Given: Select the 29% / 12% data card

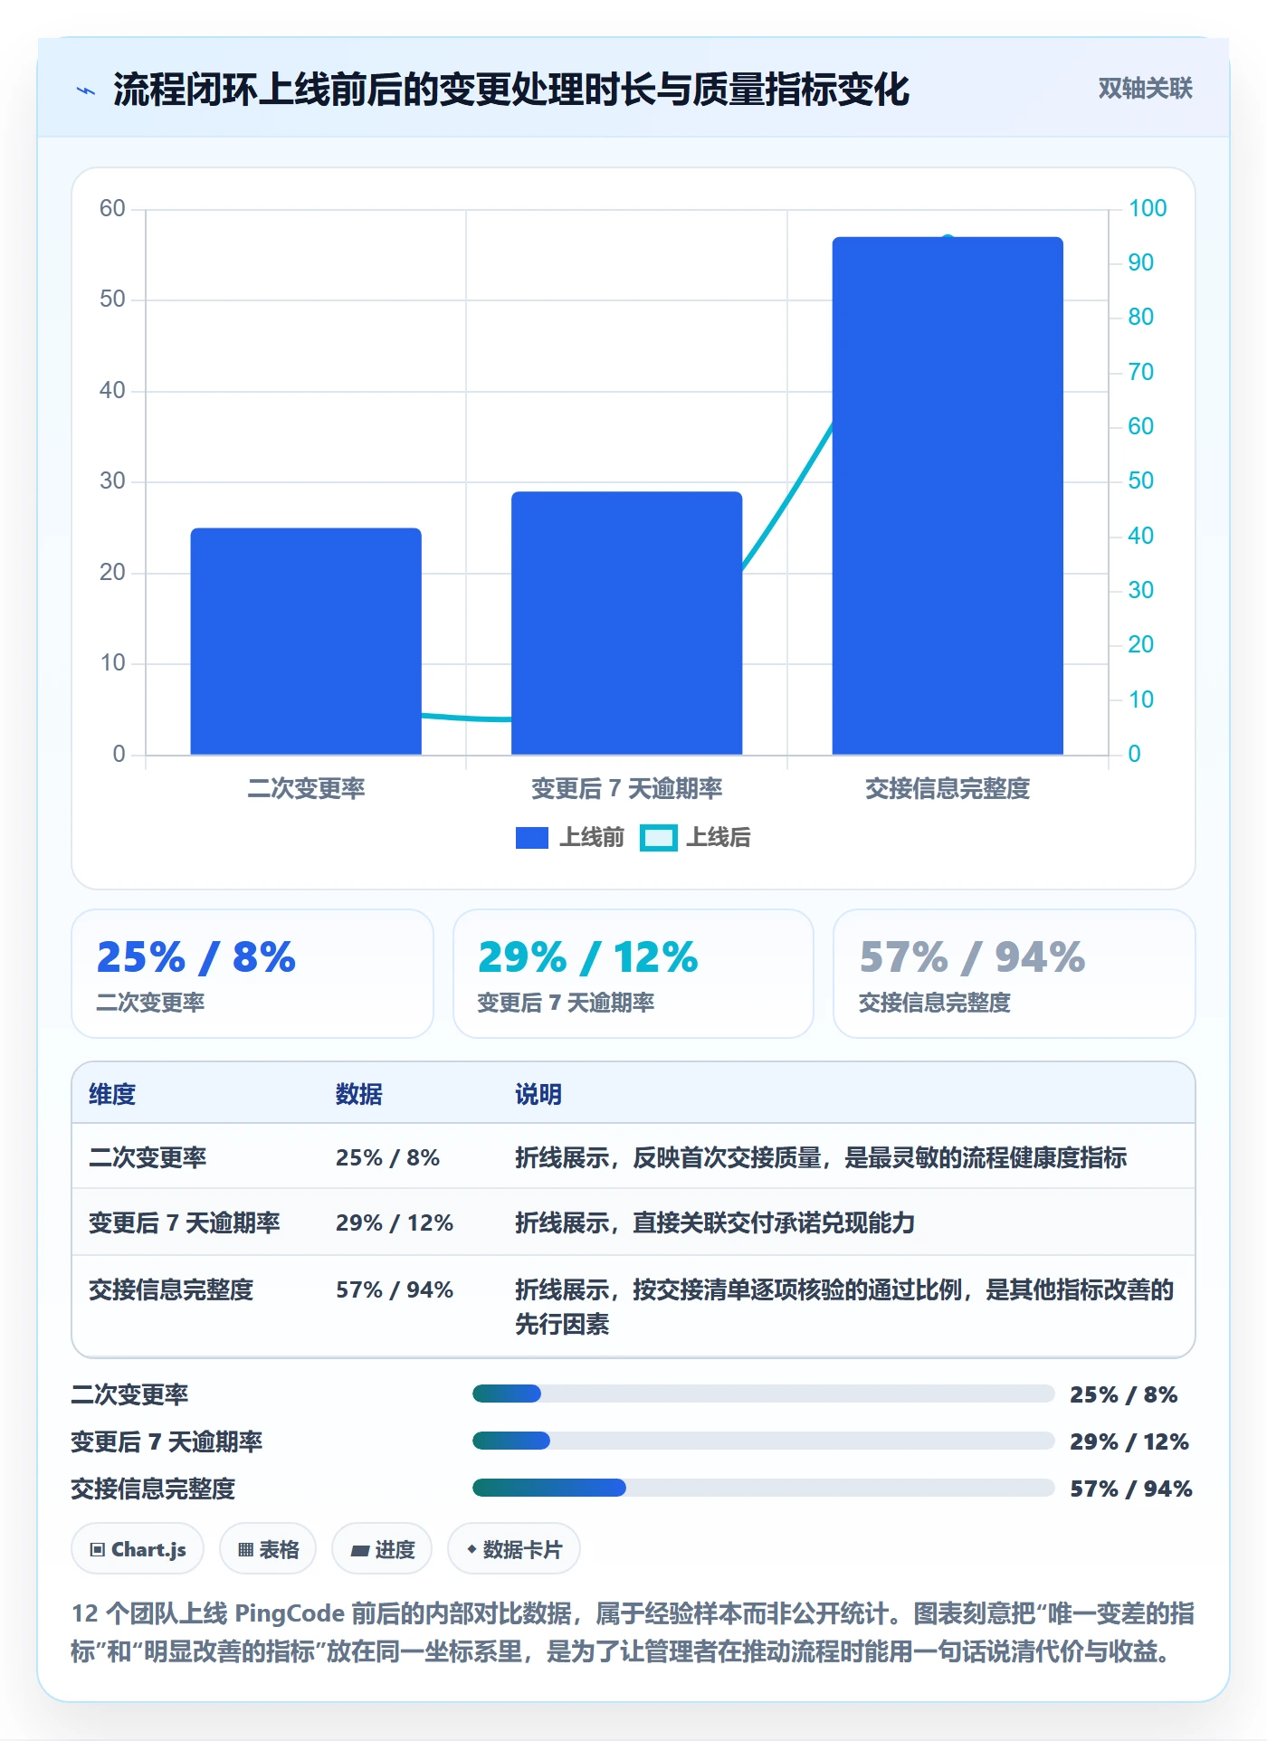Looking at the screenshot, I should tap(633, 974).
